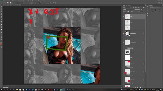Open smoothing options gear icon
163x91 pixels.
pos(51,3)
